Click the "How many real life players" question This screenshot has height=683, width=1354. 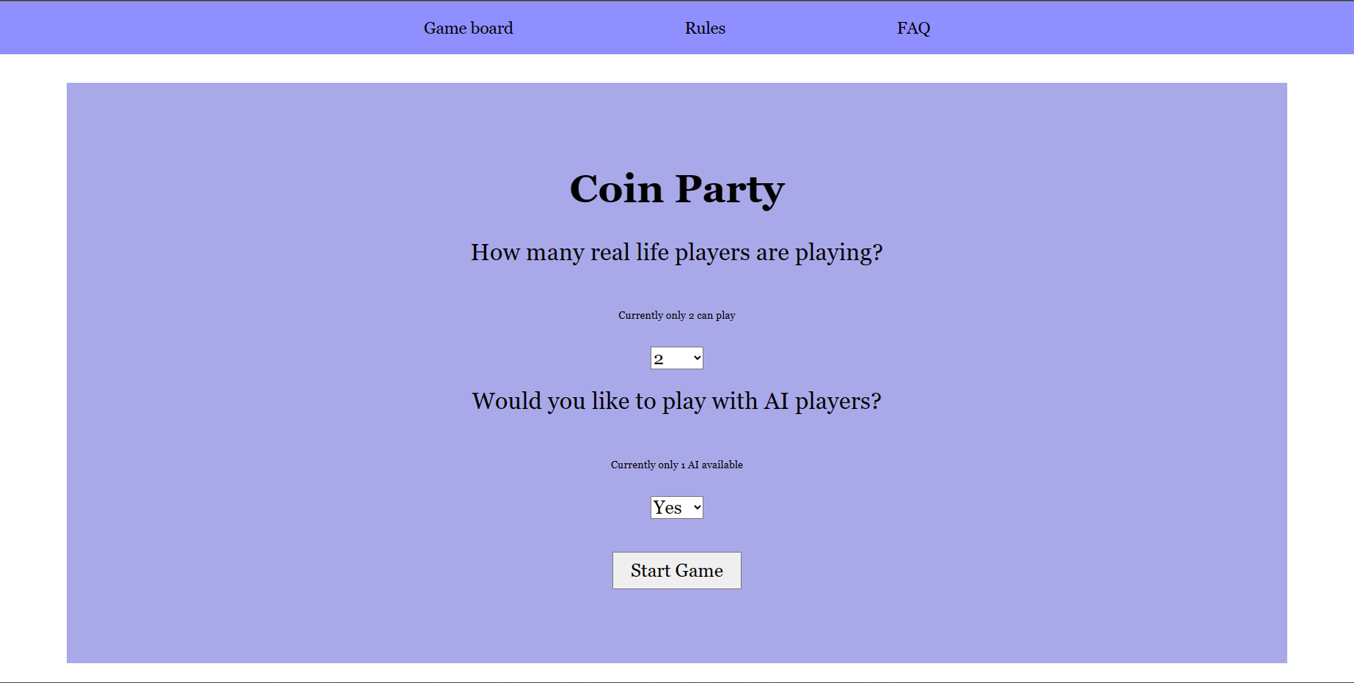coord(676,252)
